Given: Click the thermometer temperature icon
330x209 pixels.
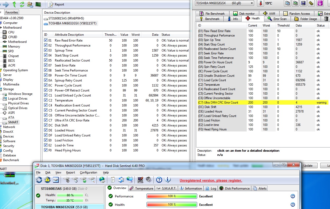Looking at the screenshot, I should pos(261,3).
